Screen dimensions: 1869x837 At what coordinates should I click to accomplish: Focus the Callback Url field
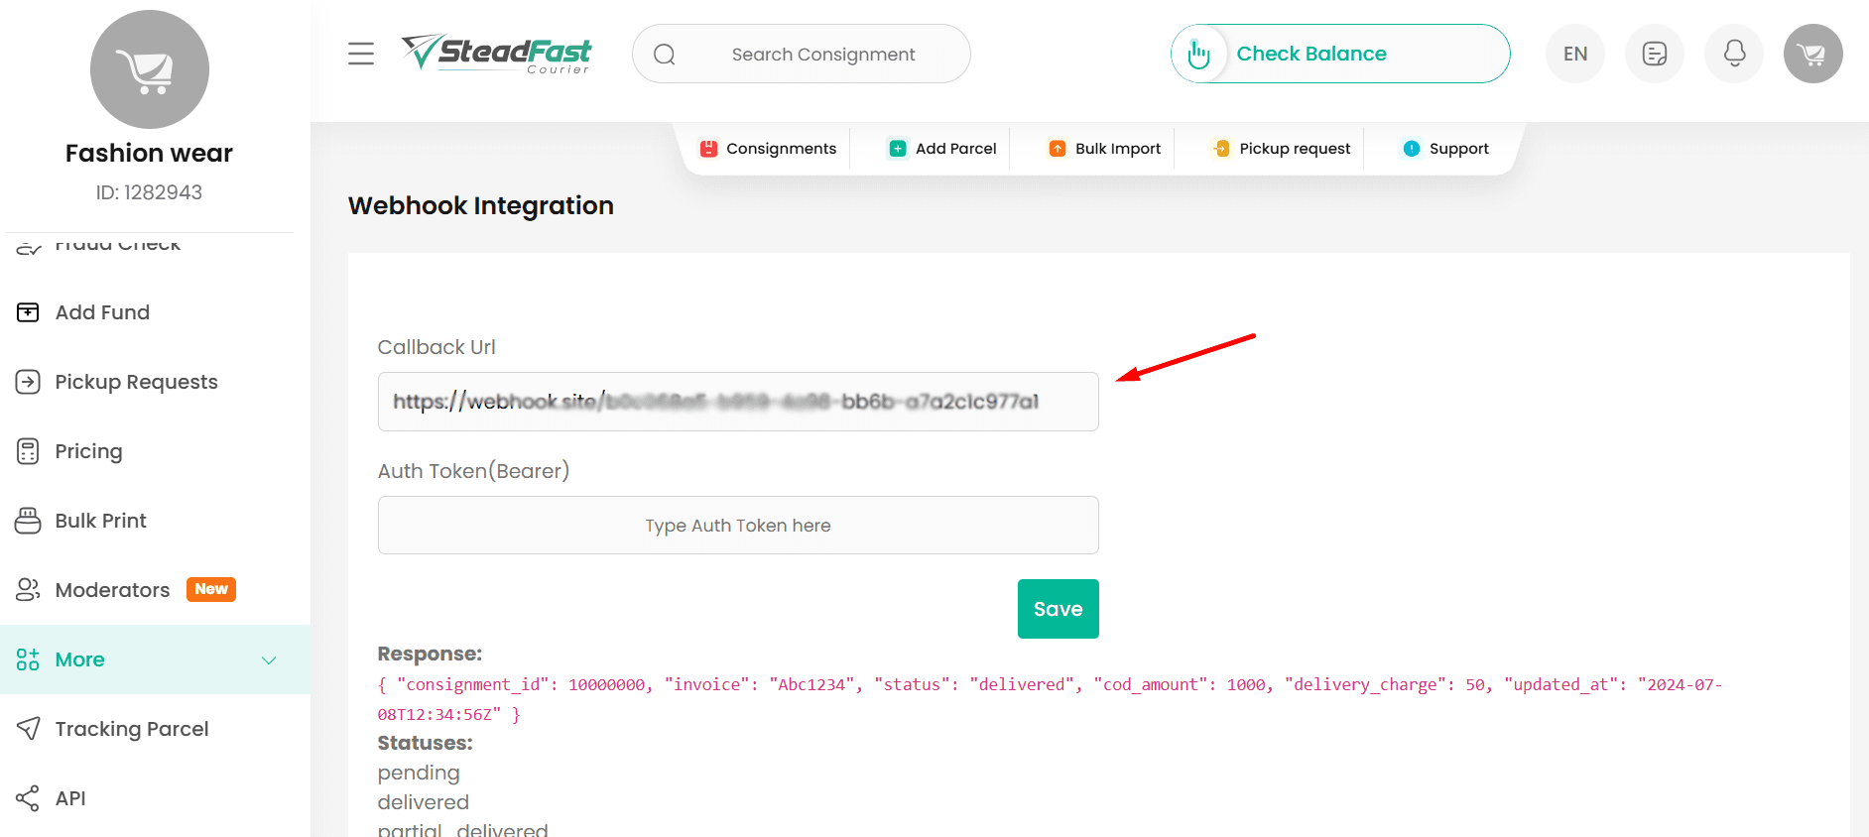pyautogui.click(x=738, y=402)
